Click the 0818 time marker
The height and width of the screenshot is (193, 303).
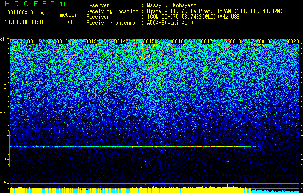(236, 41)
